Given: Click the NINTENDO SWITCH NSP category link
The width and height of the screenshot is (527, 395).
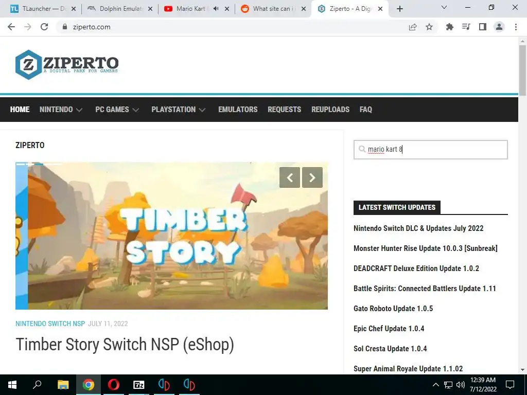Looking at the screenshot, I should coord(50,324).
